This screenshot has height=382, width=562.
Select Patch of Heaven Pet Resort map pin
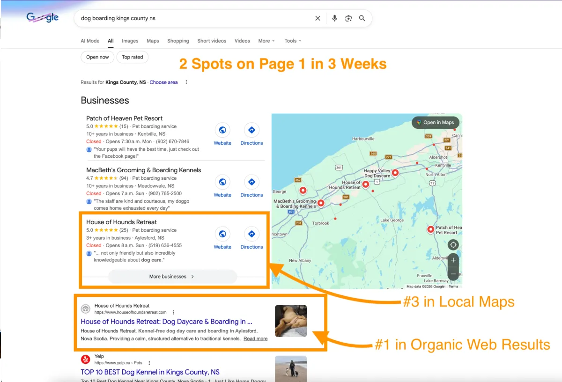(x=430, y=229)
